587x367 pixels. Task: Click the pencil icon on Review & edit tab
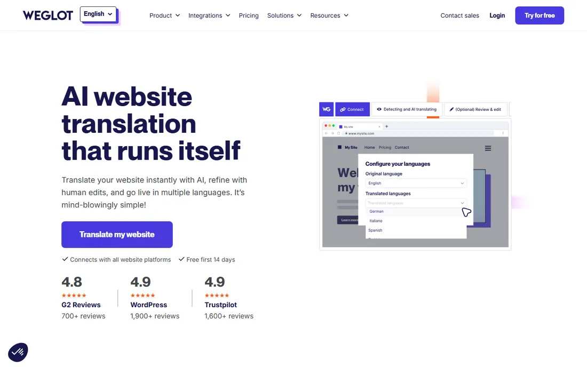point(451,109)
